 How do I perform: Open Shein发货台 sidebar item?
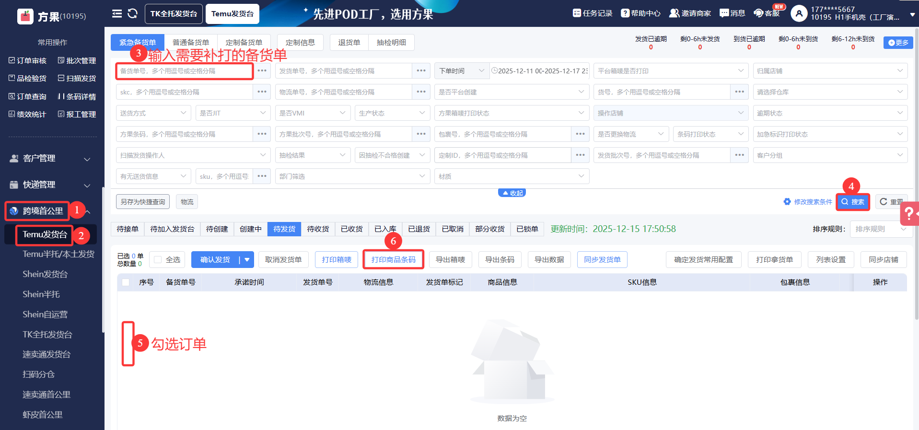(x=45, y=274)
